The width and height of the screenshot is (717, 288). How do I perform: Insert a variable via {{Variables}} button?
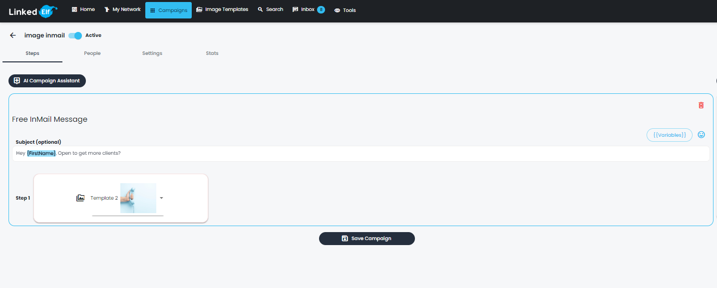pos(670,135)
